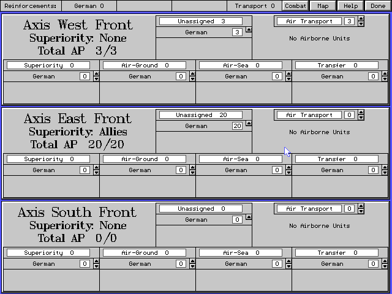Increase West Front Transfer German value
Image resolution: width=392 pixels, height=294 pixels.
[385, 73]
